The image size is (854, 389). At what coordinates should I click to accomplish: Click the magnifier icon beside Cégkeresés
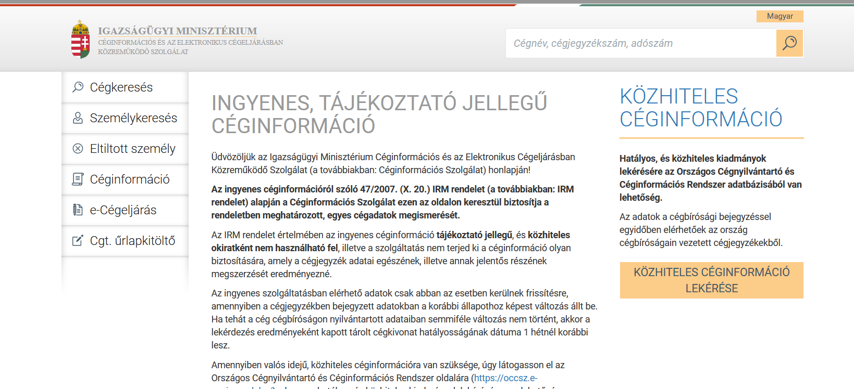click(78, 87)
